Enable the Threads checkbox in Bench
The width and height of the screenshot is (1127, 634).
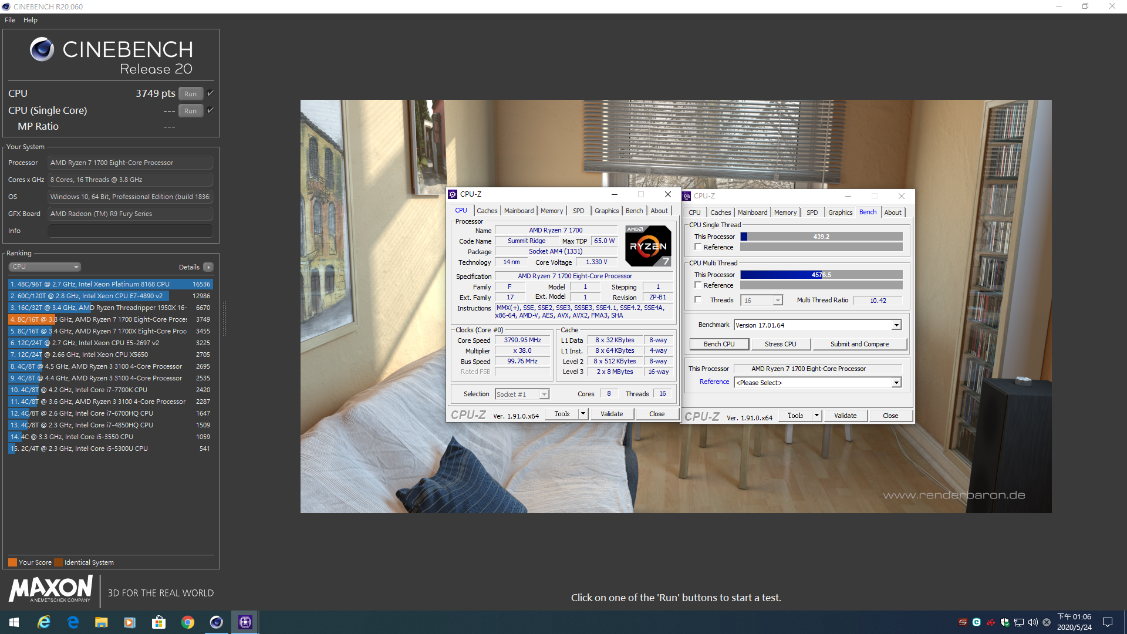[x=698, y=299]
